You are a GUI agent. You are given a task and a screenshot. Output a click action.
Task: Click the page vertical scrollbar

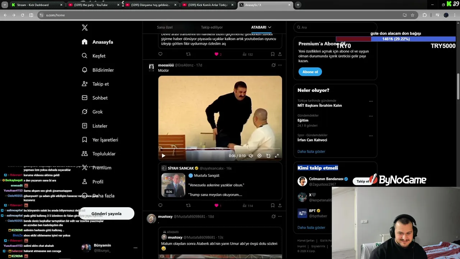tap(458, 86)
